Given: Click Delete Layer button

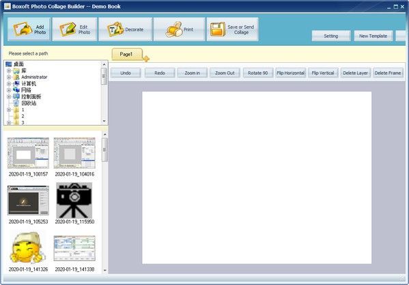Looking at the screenshot, I should tap(356, 73).
